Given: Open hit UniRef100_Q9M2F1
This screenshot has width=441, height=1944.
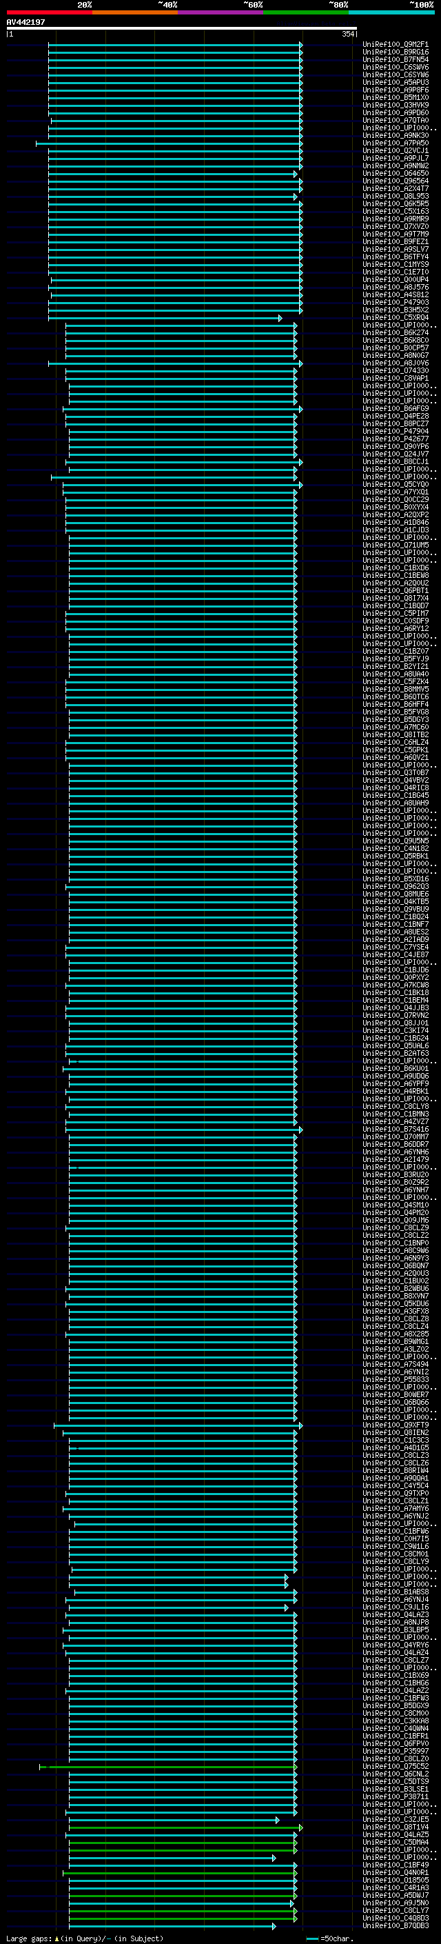Looking at the screenshot, I should [x=396, y=45].
